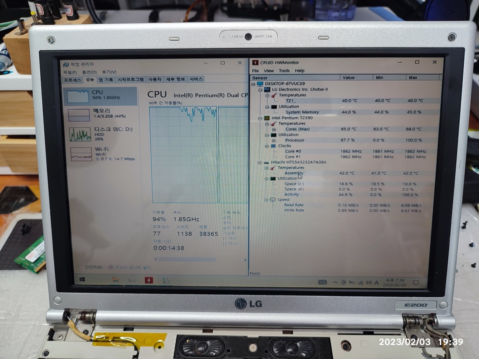Collapse the Clocks node
479x359 pixels.
(x=267, y=146)
